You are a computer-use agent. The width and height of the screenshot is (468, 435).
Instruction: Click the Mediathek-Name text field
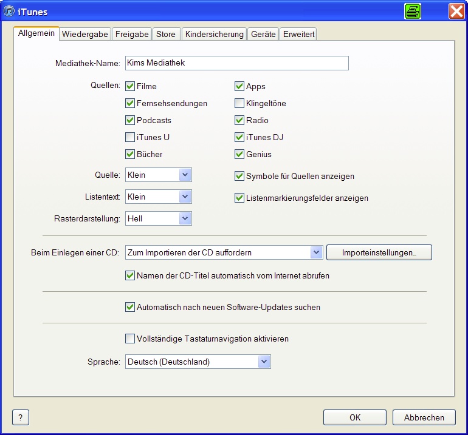coord(236,64)
